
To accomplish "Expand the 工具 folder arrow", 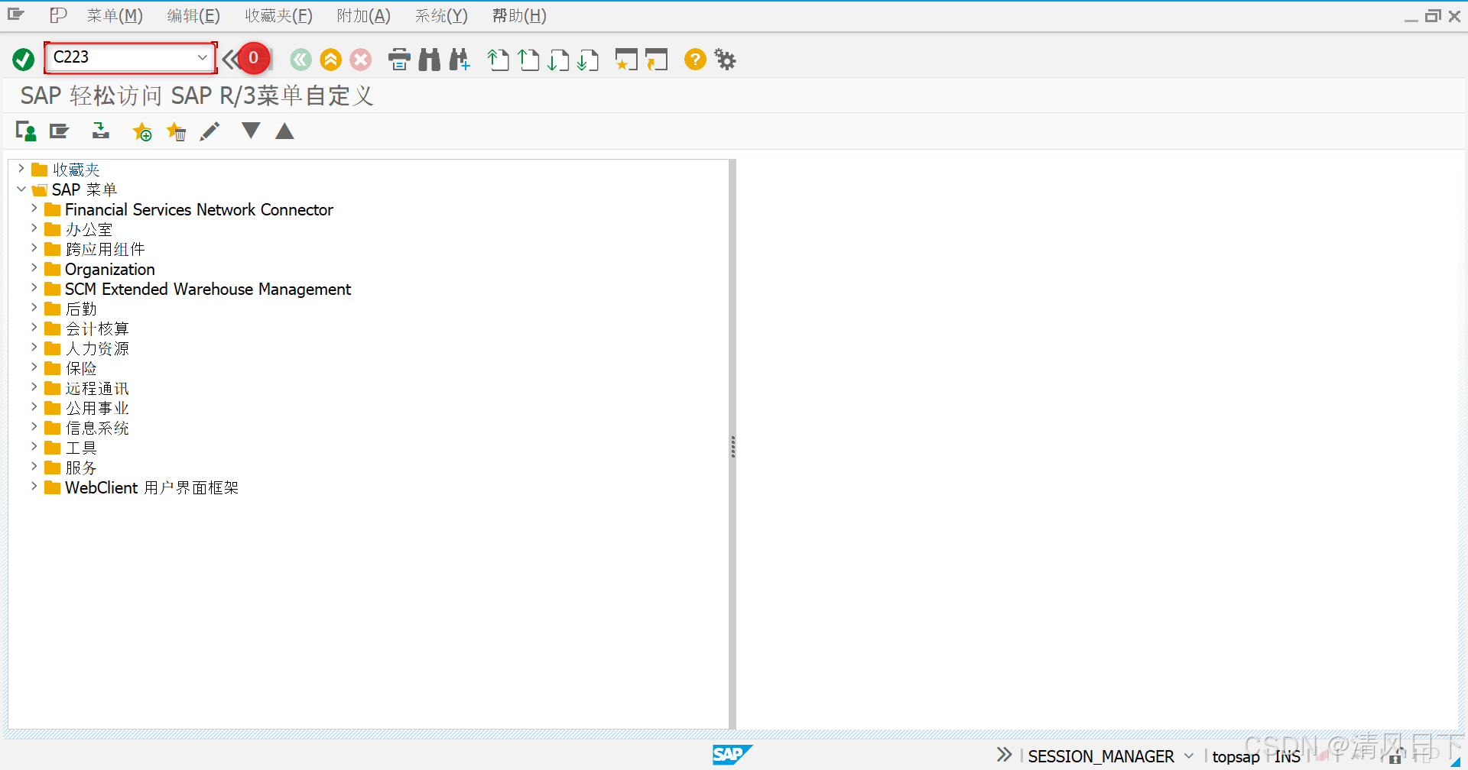I will (34, 447).
